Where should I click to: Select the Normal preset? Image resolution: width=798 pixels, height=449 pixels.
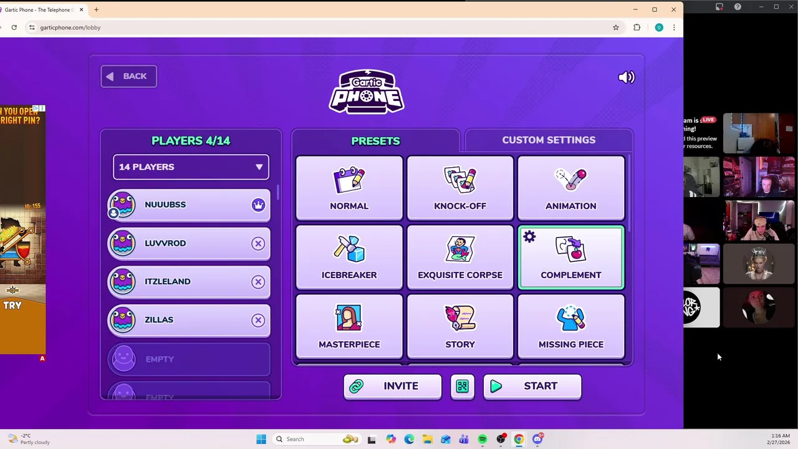(349, 188)
